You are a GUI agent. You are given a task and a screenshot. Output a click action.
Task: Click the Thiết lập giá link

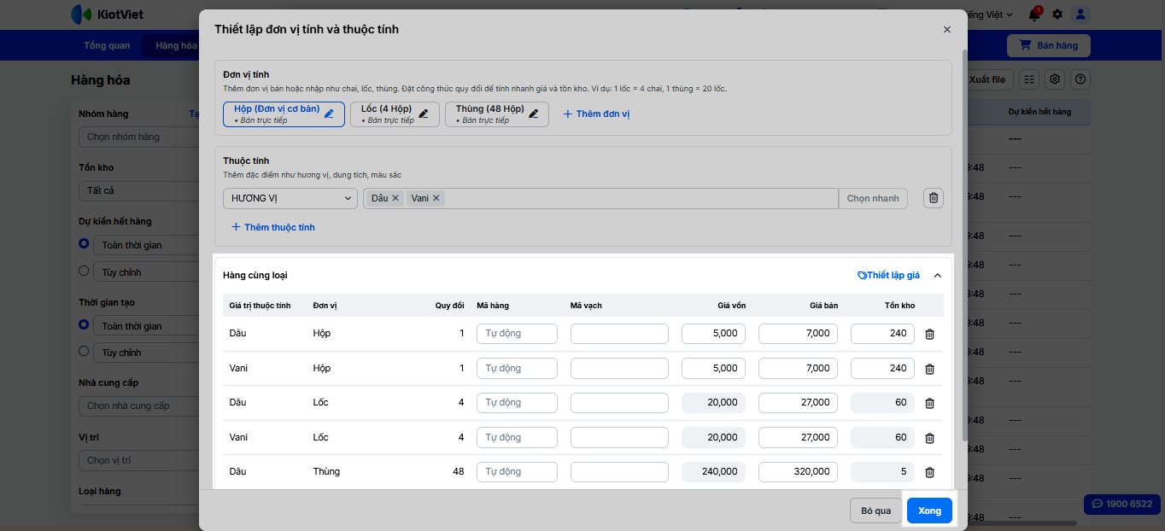(888, 276)
